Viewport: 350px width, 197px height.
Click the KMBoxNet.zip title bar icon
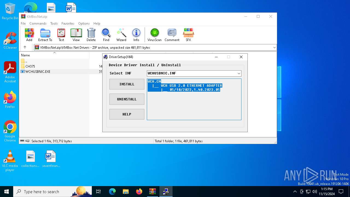click(23, 16)
